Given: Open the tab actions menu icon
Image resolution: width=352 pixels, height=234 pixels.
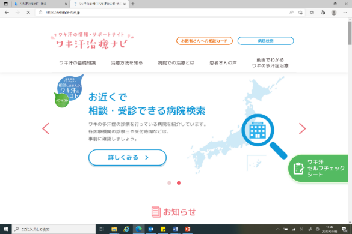Looking at the screenshot, I should [x=6, y=4].
